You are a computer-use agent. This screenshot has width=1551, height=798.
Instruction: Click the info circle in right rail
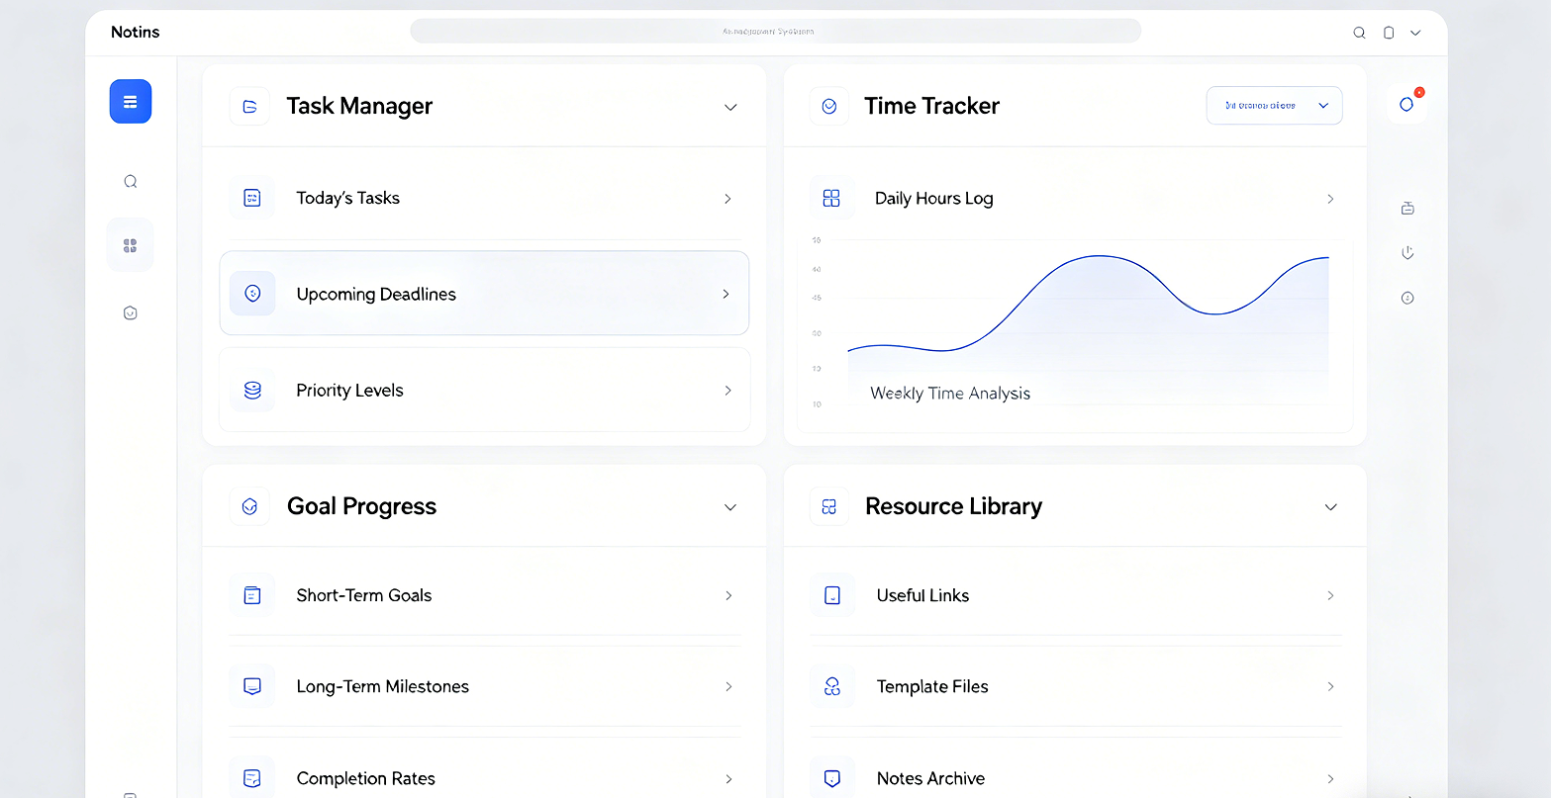[x=1407, y=298]
